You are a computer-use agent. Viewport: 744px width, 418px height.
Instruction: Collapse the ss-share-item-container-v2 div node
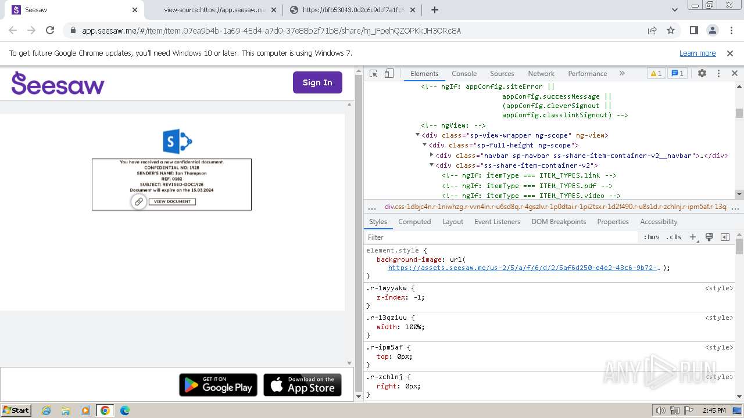[431, 165]
